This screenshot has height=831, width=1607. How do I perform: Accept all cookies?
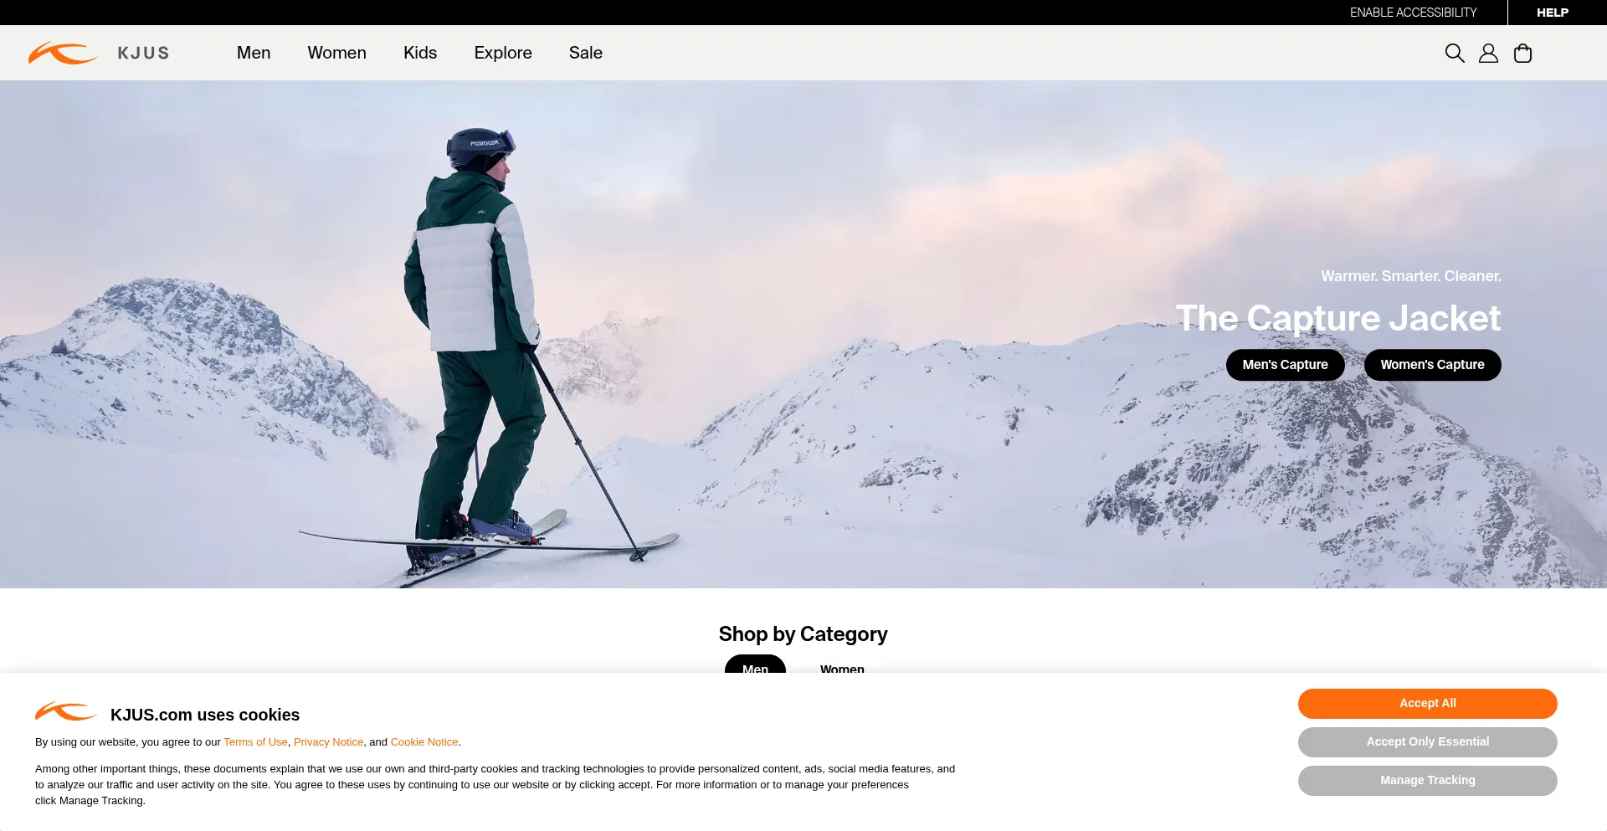pyautogui.click(x=1428, y=704)
